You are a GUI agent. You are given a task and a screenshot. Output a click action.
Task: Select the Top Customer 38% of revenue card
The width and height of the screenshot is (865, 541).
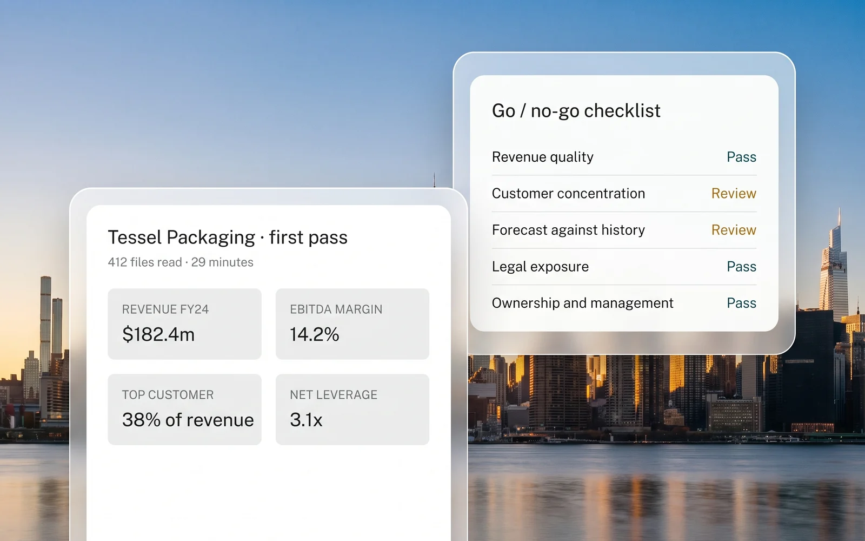[184, 410]
